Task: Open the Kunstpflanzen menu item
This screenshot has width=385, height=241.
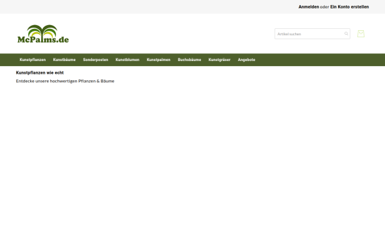Action: coord(33,60)
